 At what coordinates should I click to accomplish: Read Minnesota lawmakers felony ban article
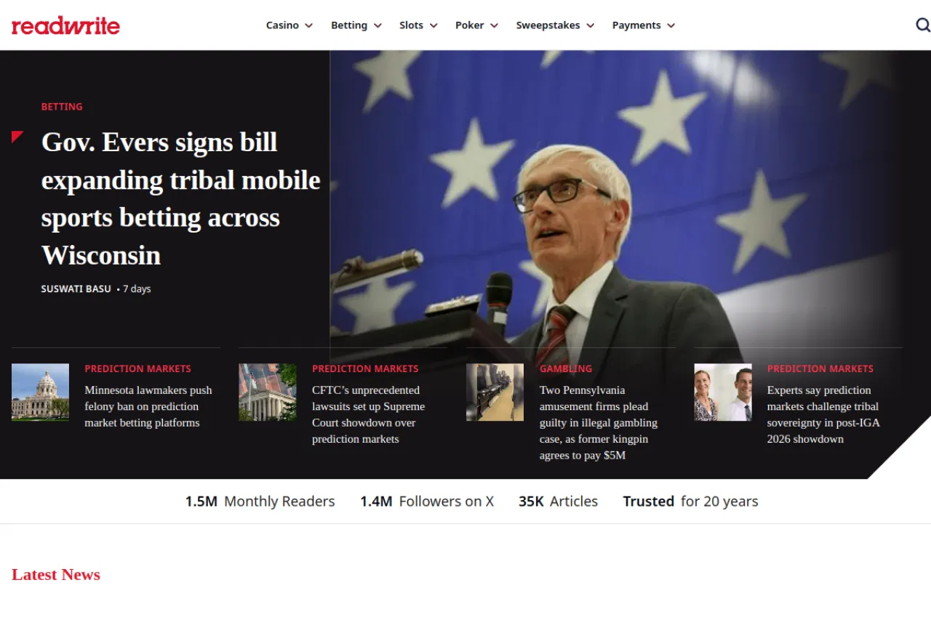coord(148,406)
